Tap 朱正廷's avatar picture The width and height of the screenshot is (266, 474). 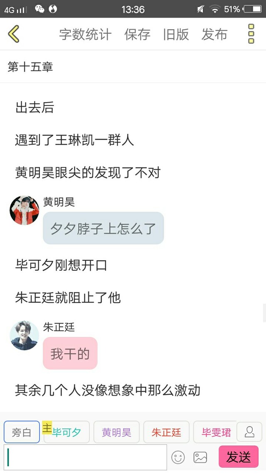(25, 336)
